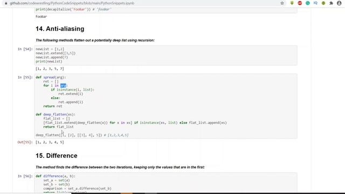Click the 'return flat_list' line
This screenshot has height=194, width=345.
pos(59,127)
